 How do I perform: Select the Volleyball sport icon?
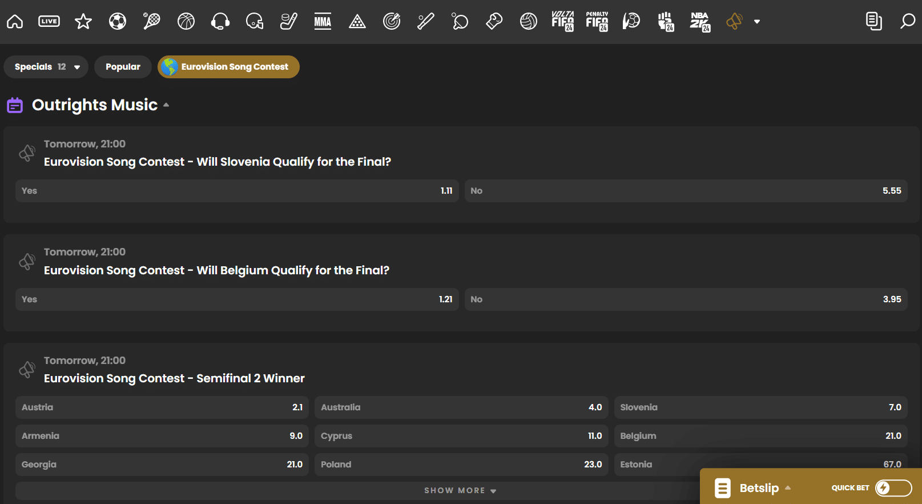tap(529, 22)
